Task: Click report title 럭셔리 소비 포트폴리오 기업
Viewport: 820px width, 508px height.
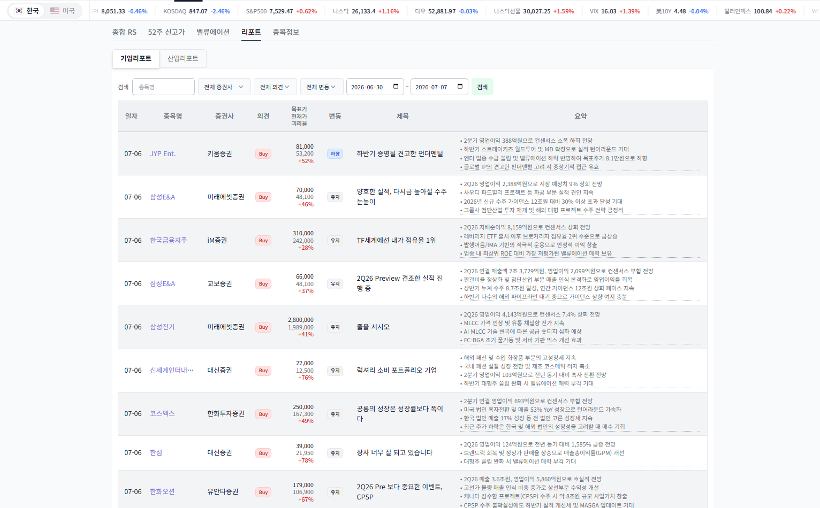Action: 397,370
